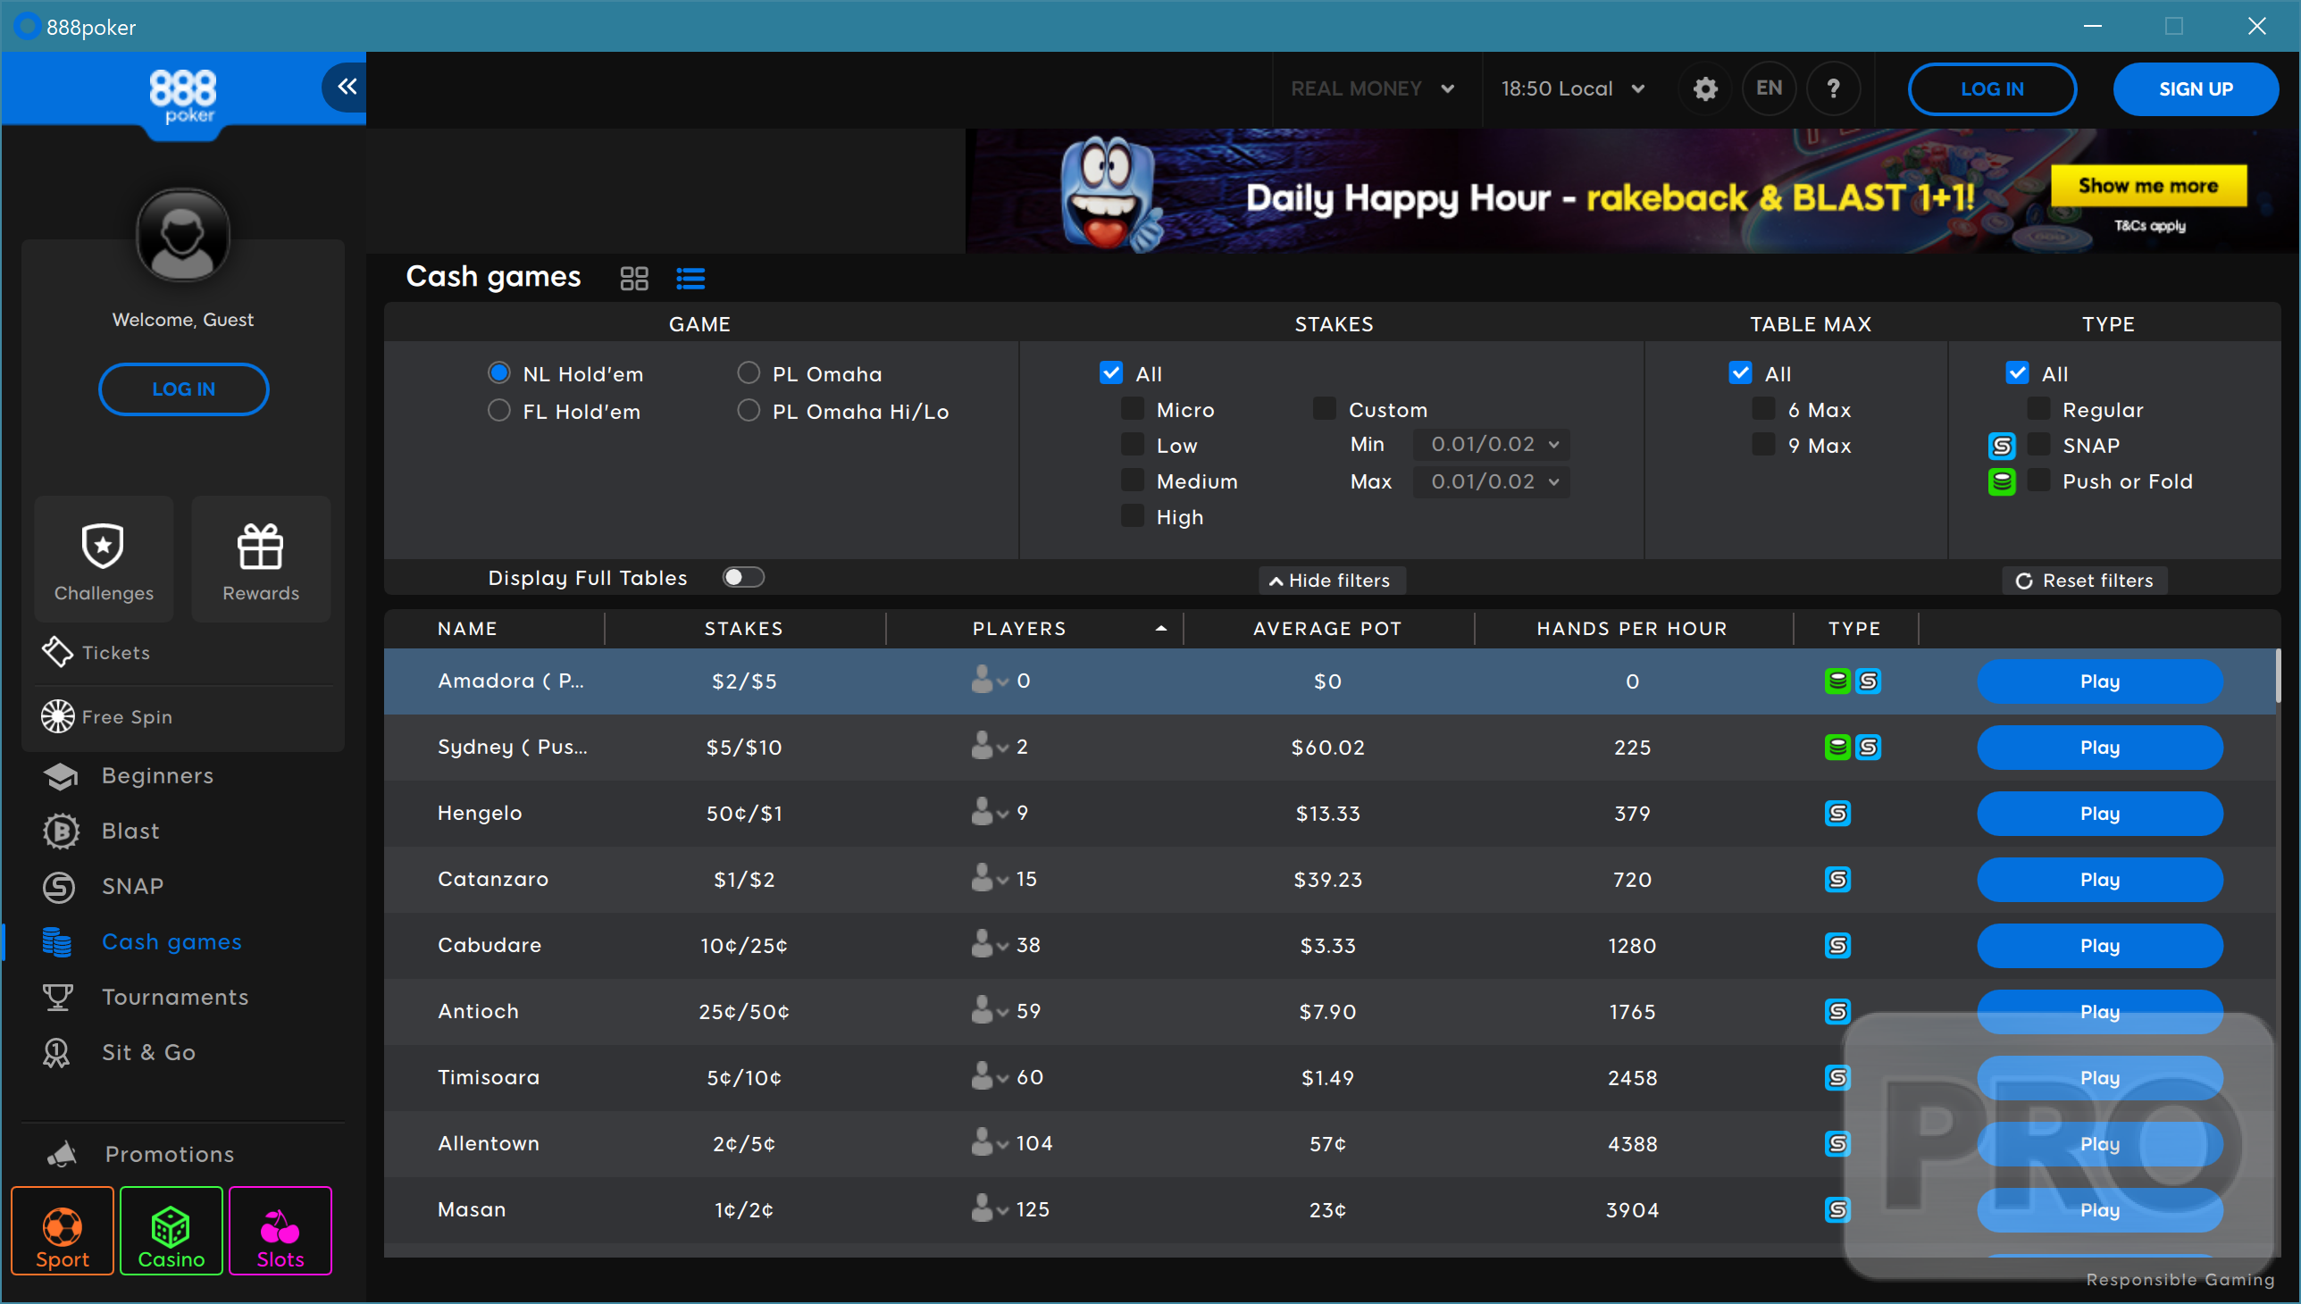The height and width of the screenshot is (1304, 2301).
Task: Select NL Hold'em radio button
Action: 498,374
